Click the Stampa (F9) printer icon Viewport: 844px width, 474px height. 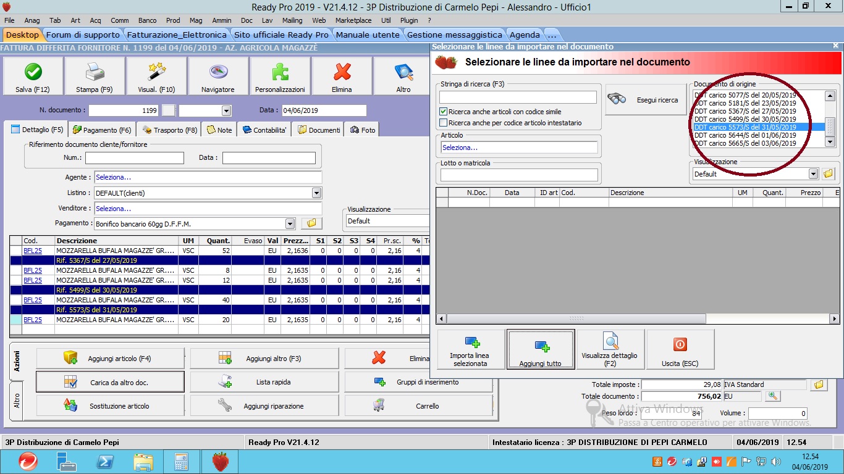click(x=95, y=72)
